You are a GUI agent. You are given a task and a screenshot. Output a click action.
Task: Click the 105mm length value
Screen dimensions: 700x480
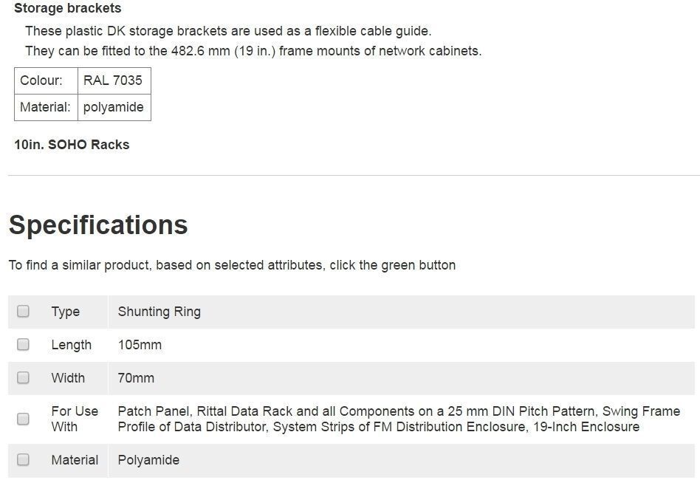click(x=140, y=345)
